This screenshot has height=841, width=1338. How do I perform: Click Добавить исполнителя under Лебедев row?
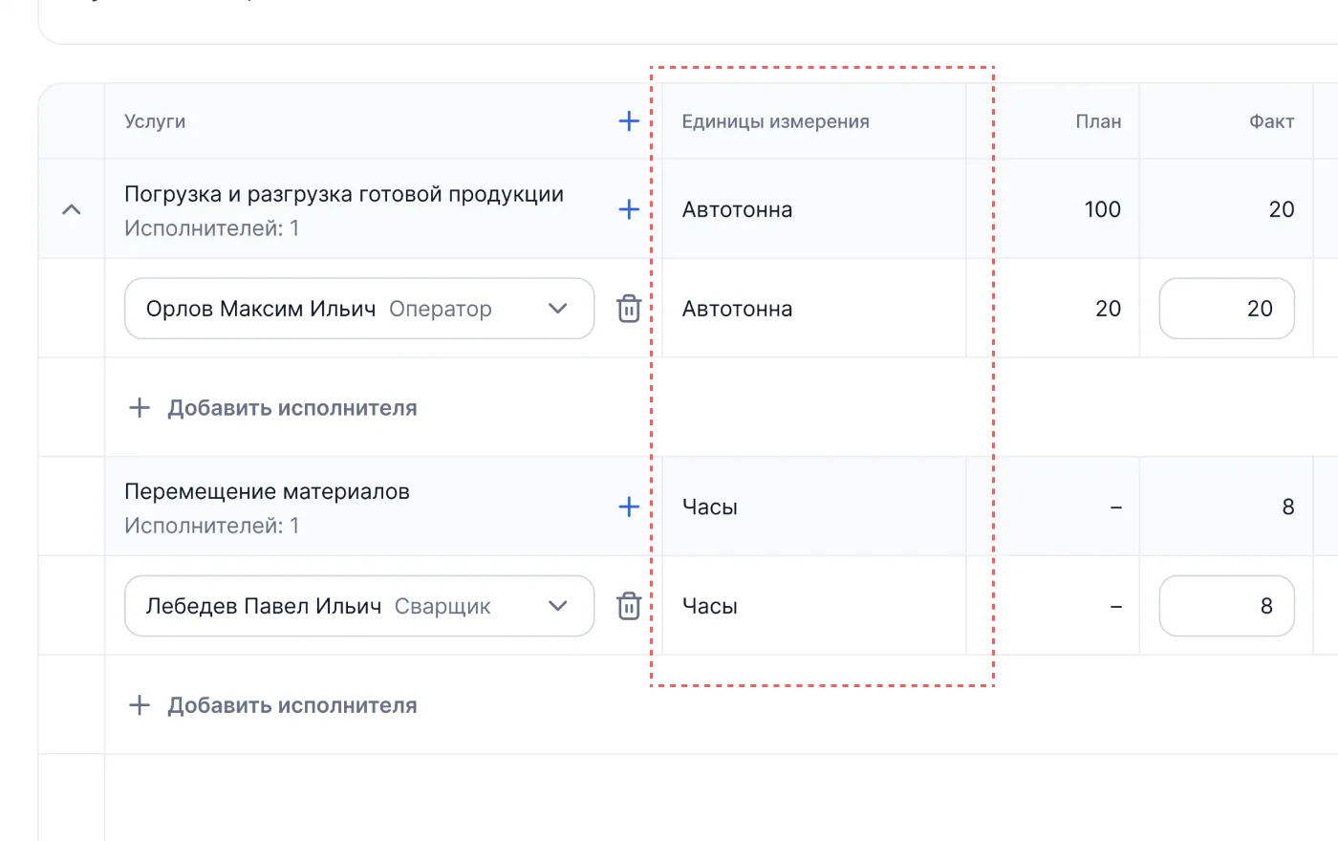273,705
